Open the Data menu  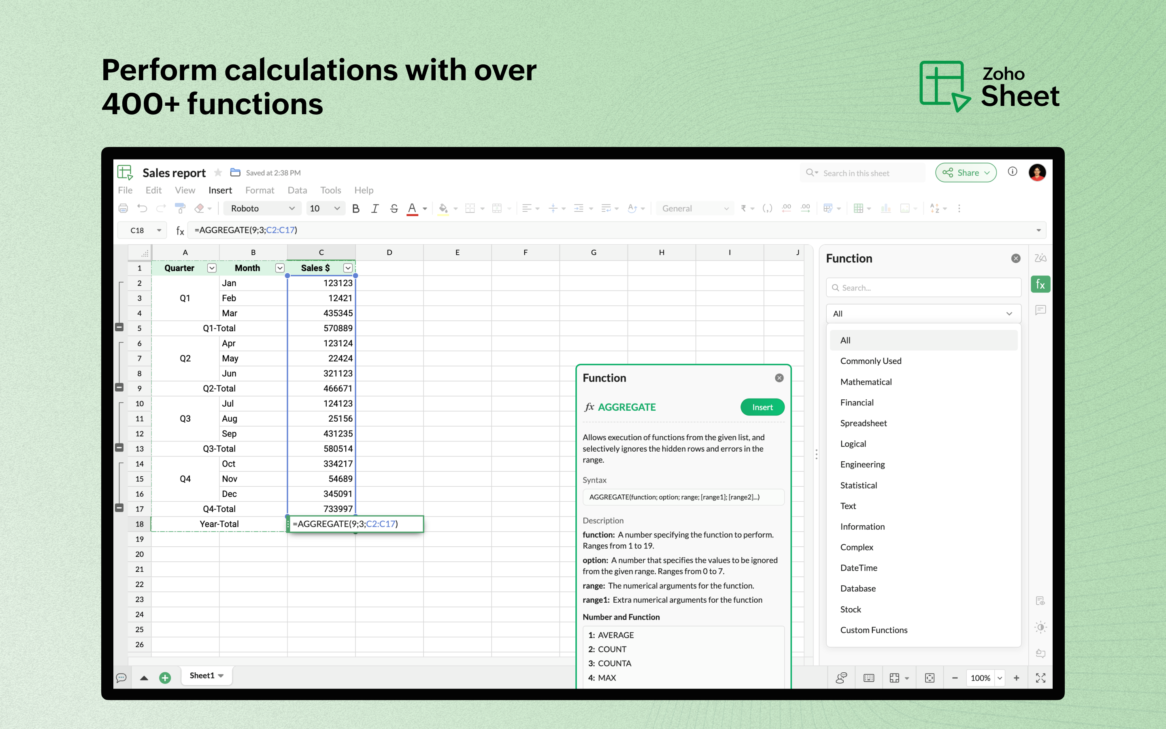297,190
